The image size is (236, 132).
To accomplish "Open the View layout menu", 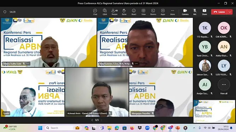I will [x=143, y=12].
